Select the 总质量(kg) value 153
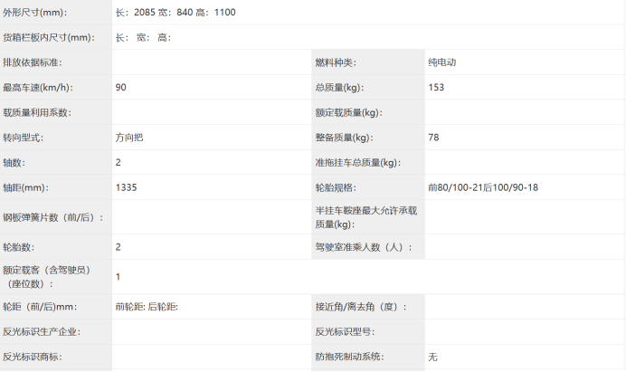 pos(437,88)
